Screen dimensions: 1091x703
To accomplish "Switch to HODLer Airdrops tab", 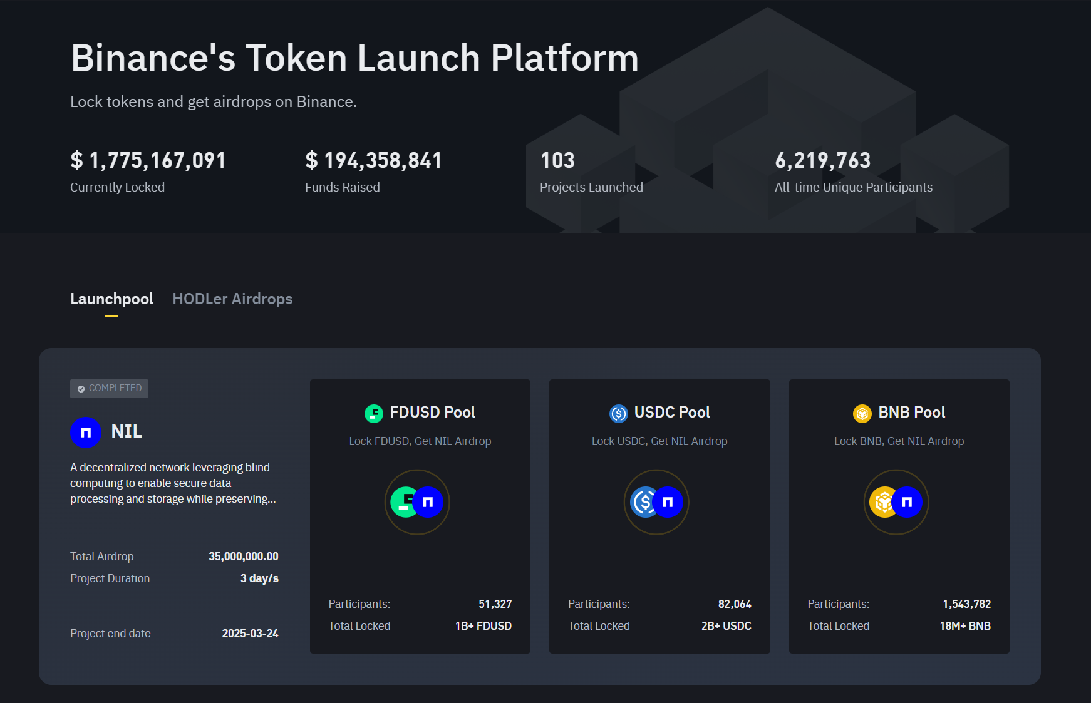I will click(232, 299).
